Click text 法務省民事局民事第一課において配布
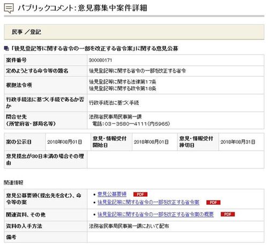 (129, 226)
